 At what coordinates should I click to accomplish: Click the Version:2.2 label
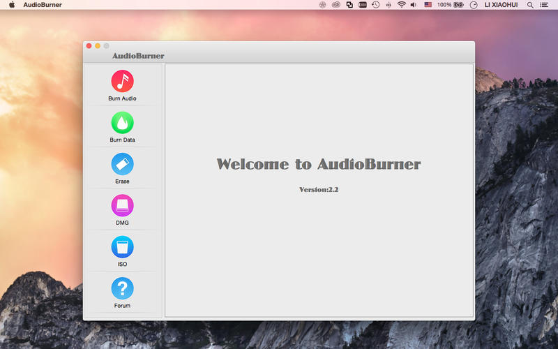[x=319, y=189]
